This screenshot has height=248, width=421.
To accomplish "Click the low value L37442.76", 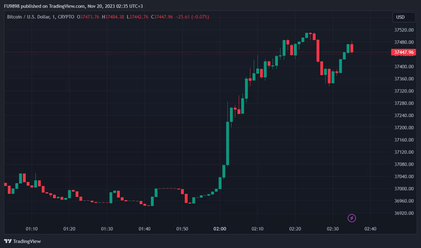I will point(137,17).
